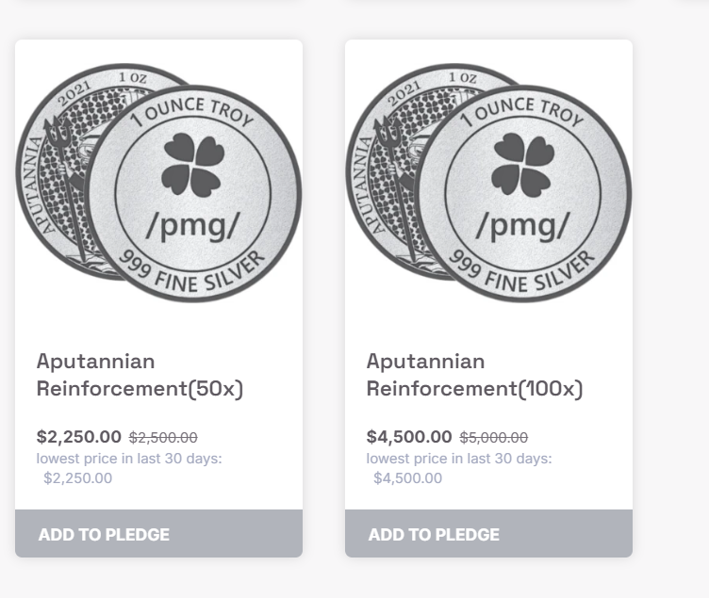Open the Aputannian Reinforcement(100x) product title

(x=474, y=375)
